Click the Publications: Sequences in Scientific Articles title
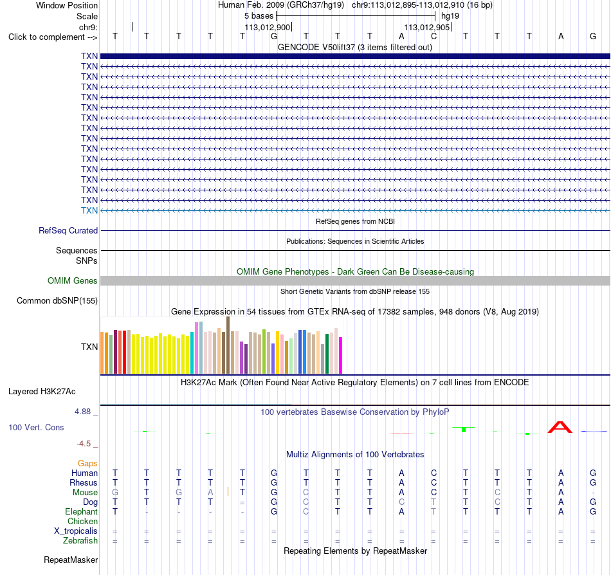 tap(355, 241)
